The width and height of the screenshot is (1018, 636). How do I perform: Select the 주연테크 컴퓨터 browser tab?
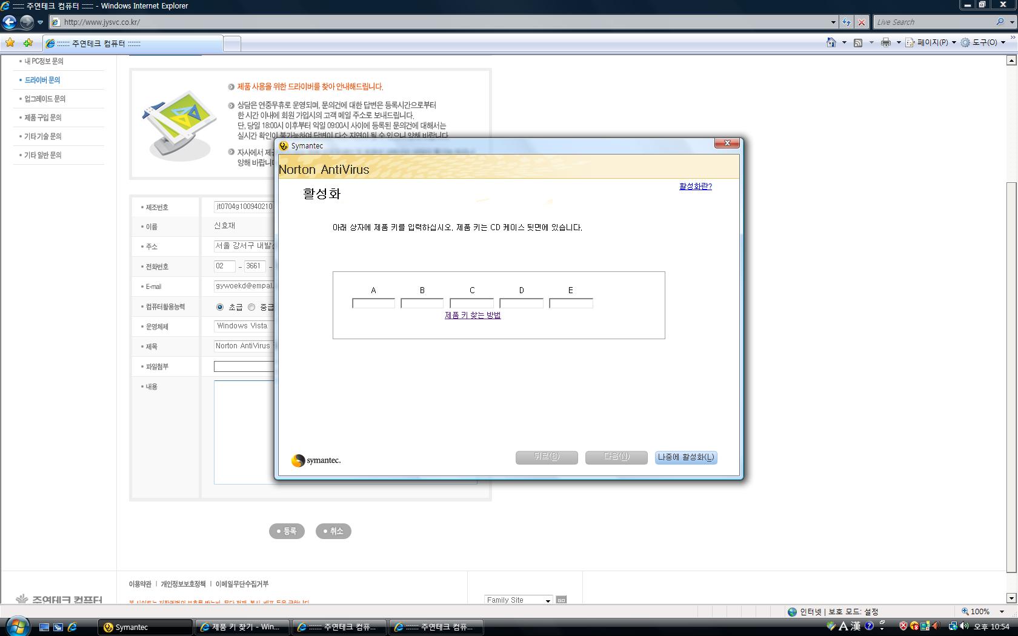(133, 44)
